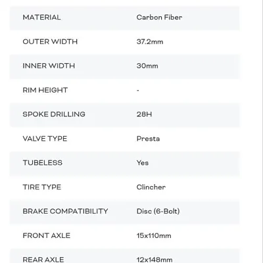263x263 pixels.
Task: Click the 12x148mm rear axle value
Action: (x=155, y=260)
